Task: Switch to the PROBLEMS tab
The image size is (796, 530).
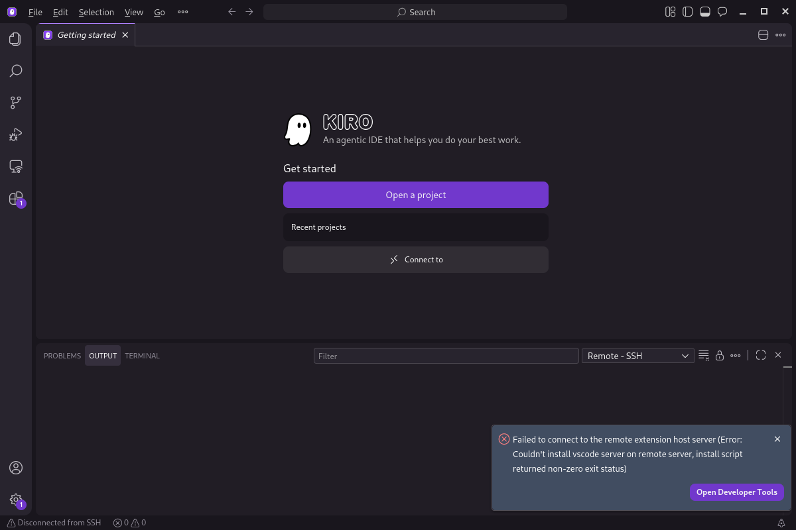Action: pyautogui.click(x=62, y=356)
